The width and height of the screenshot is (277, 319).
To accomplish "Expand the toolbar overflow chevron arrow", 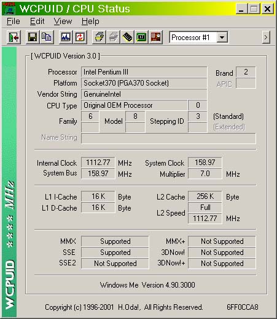I will coord(266,38).
